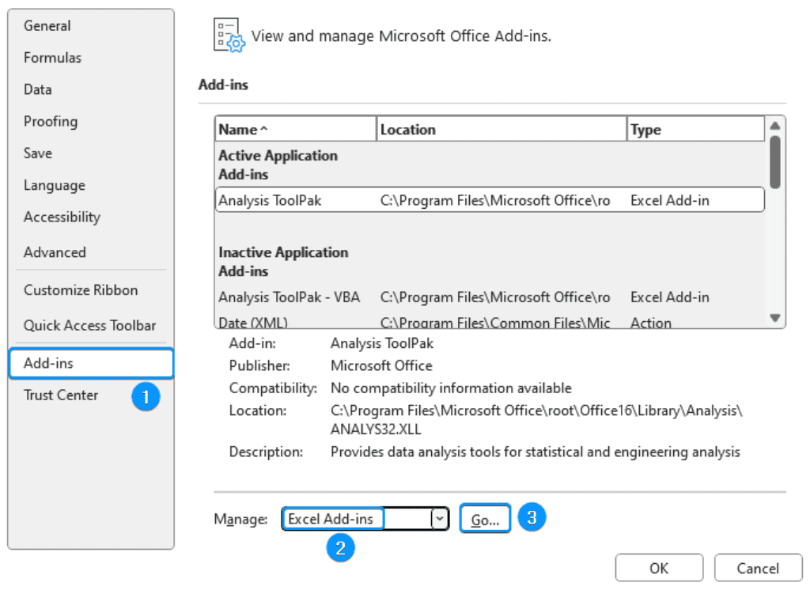The height and width of the screenshot is (590, 810).
Task: Dismiss dialog with Cancel button
Action: (758, 569)
